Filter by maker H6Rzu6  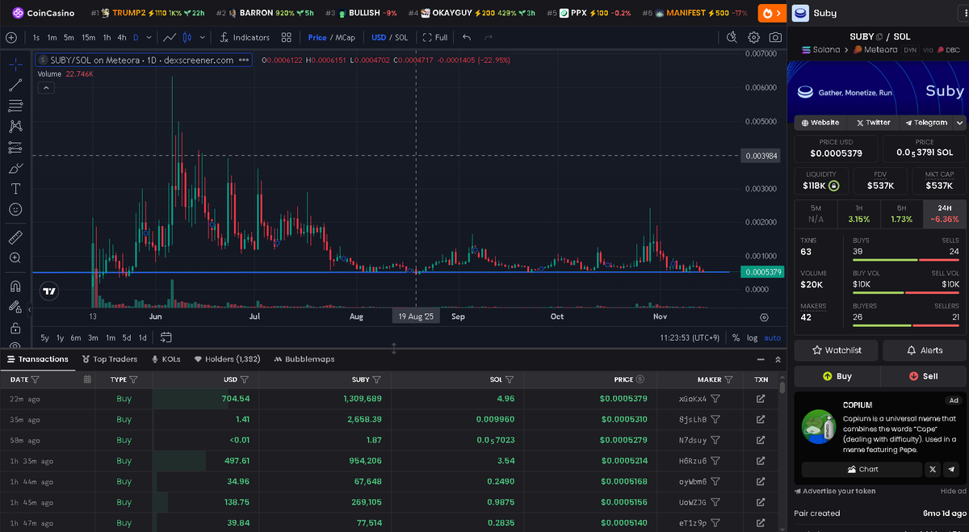coord(715,461)
